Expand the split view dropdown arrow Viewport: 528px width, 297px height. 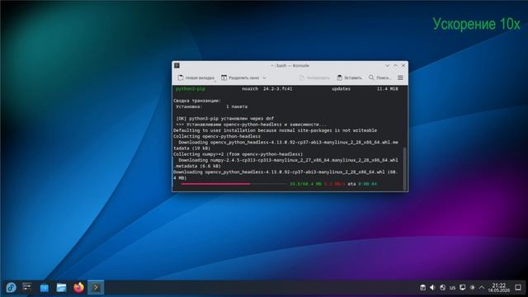click(x=264, y=78)
